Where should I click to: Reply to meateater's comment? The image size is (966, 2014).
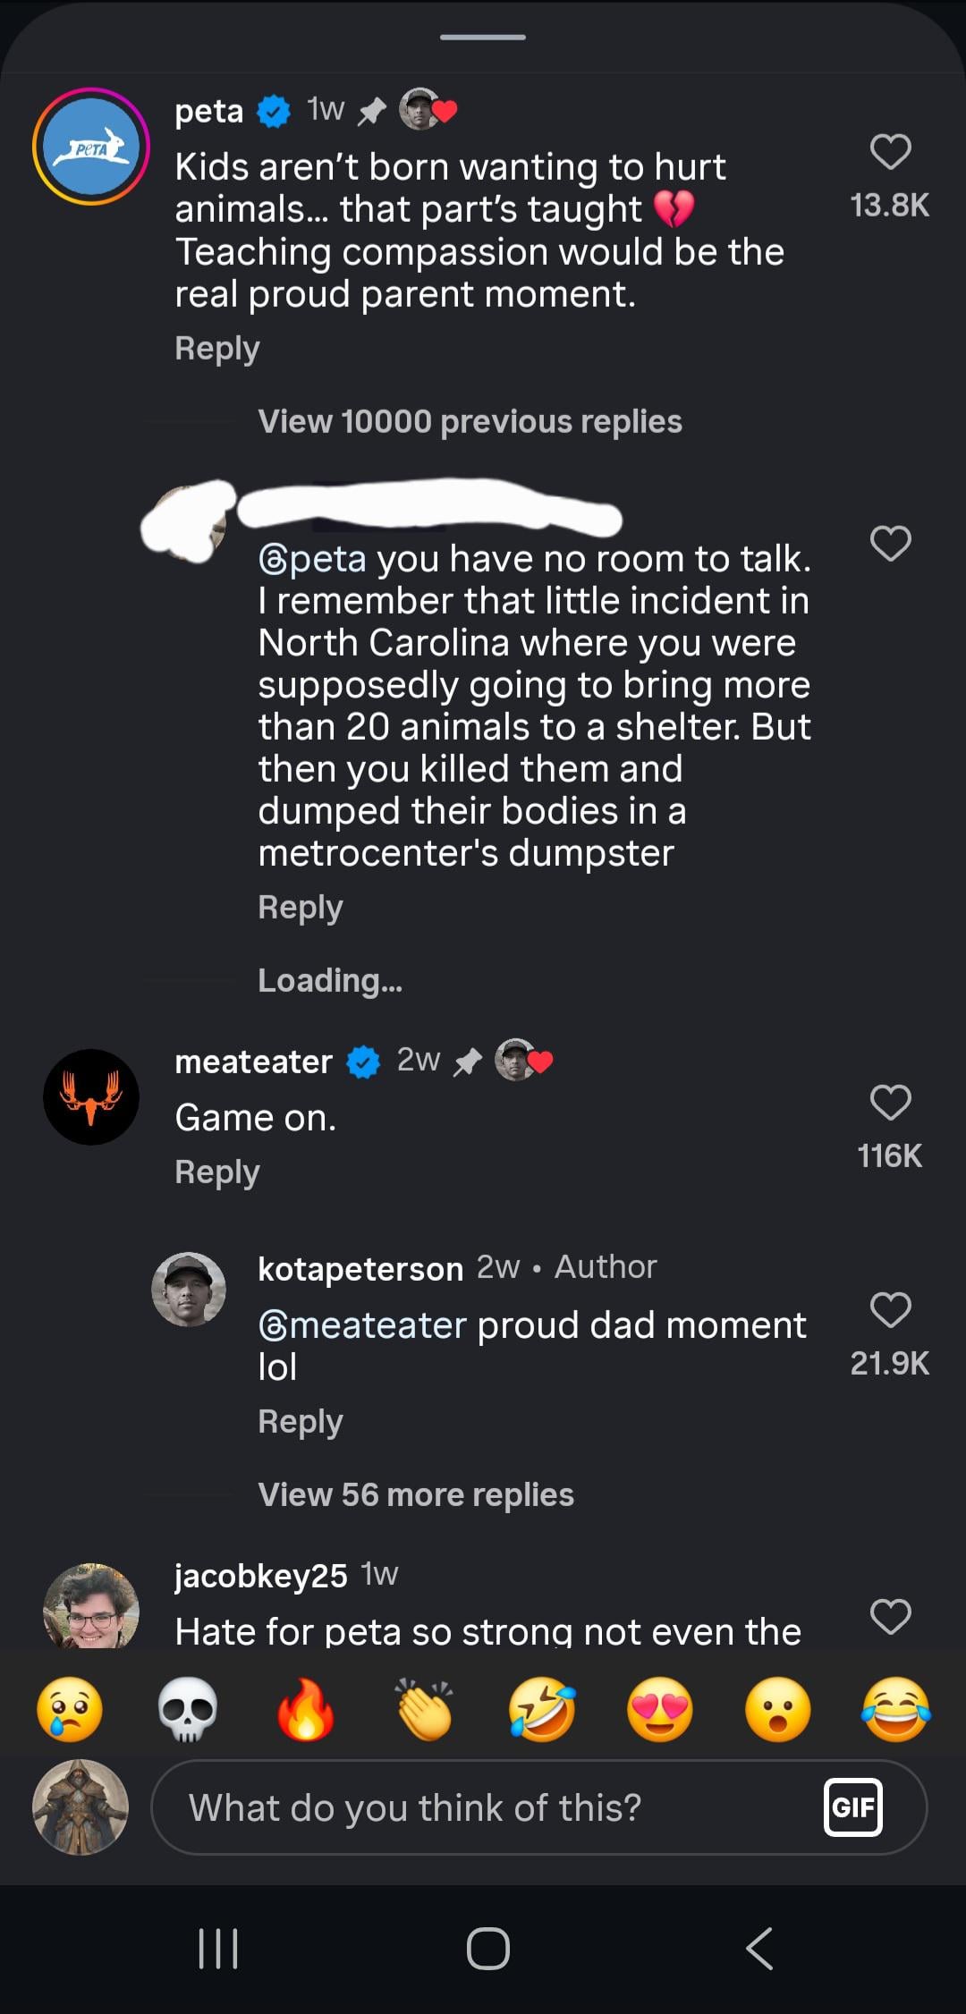[x=217, y=1172]
